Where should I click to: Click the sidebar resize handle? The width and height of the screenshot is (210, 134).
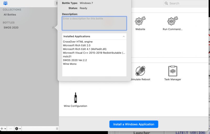click(57, 128)
